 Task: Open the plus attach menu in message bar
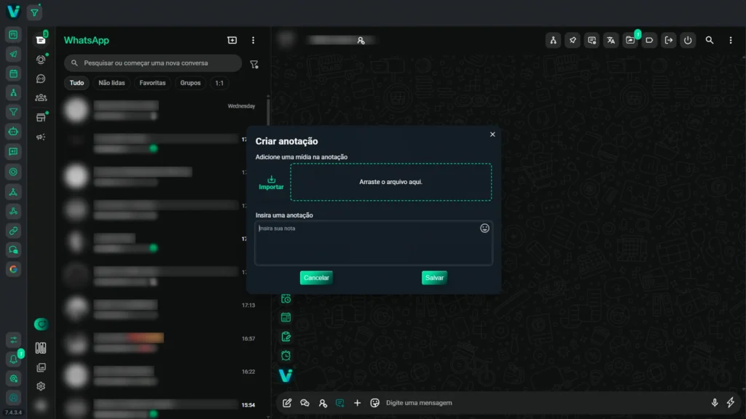click(357, 403)
